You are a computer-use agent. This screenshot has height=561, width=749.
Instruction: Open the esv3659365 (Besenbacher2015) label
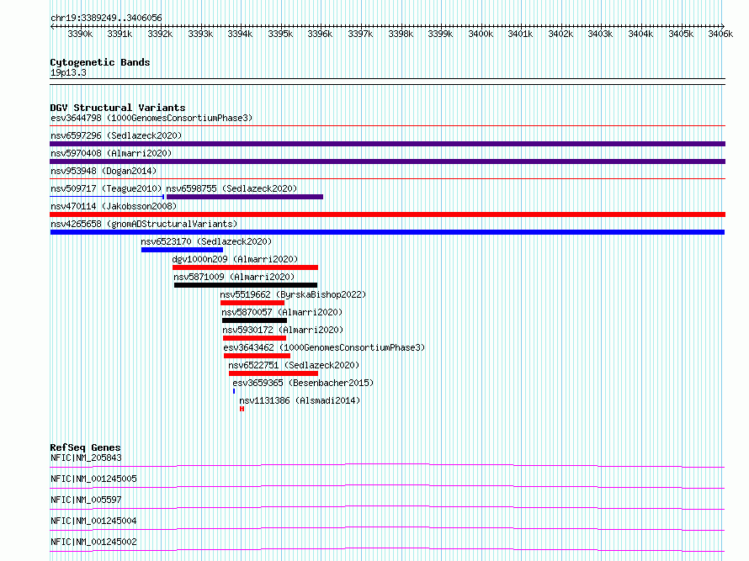(x=303, y=383)
